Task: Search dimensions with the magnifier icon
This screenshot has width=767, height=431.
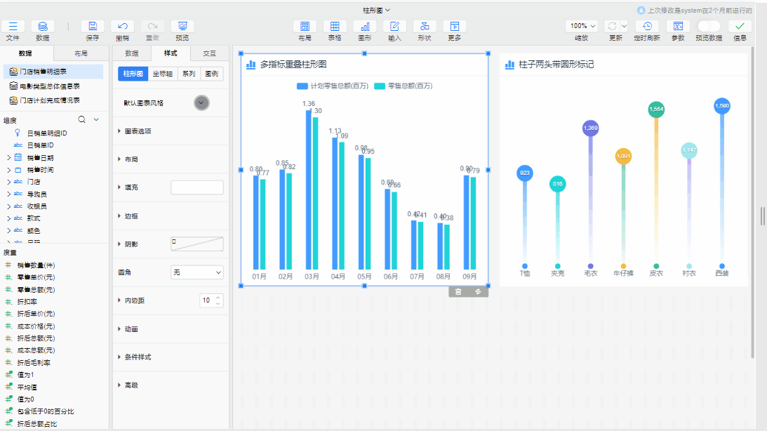Action: tap(82, 120)
